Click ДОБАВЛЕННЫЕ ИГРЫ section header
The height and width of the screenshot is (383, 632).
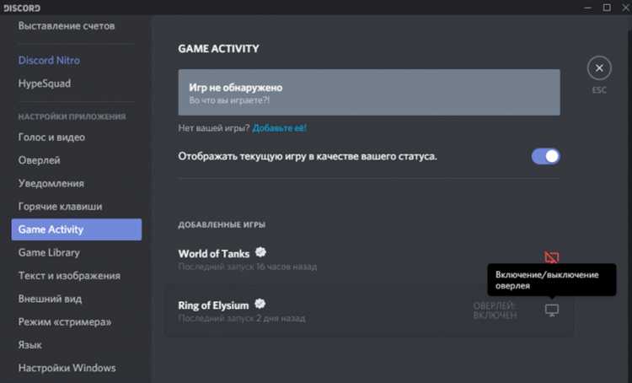[x=222, y=224]
